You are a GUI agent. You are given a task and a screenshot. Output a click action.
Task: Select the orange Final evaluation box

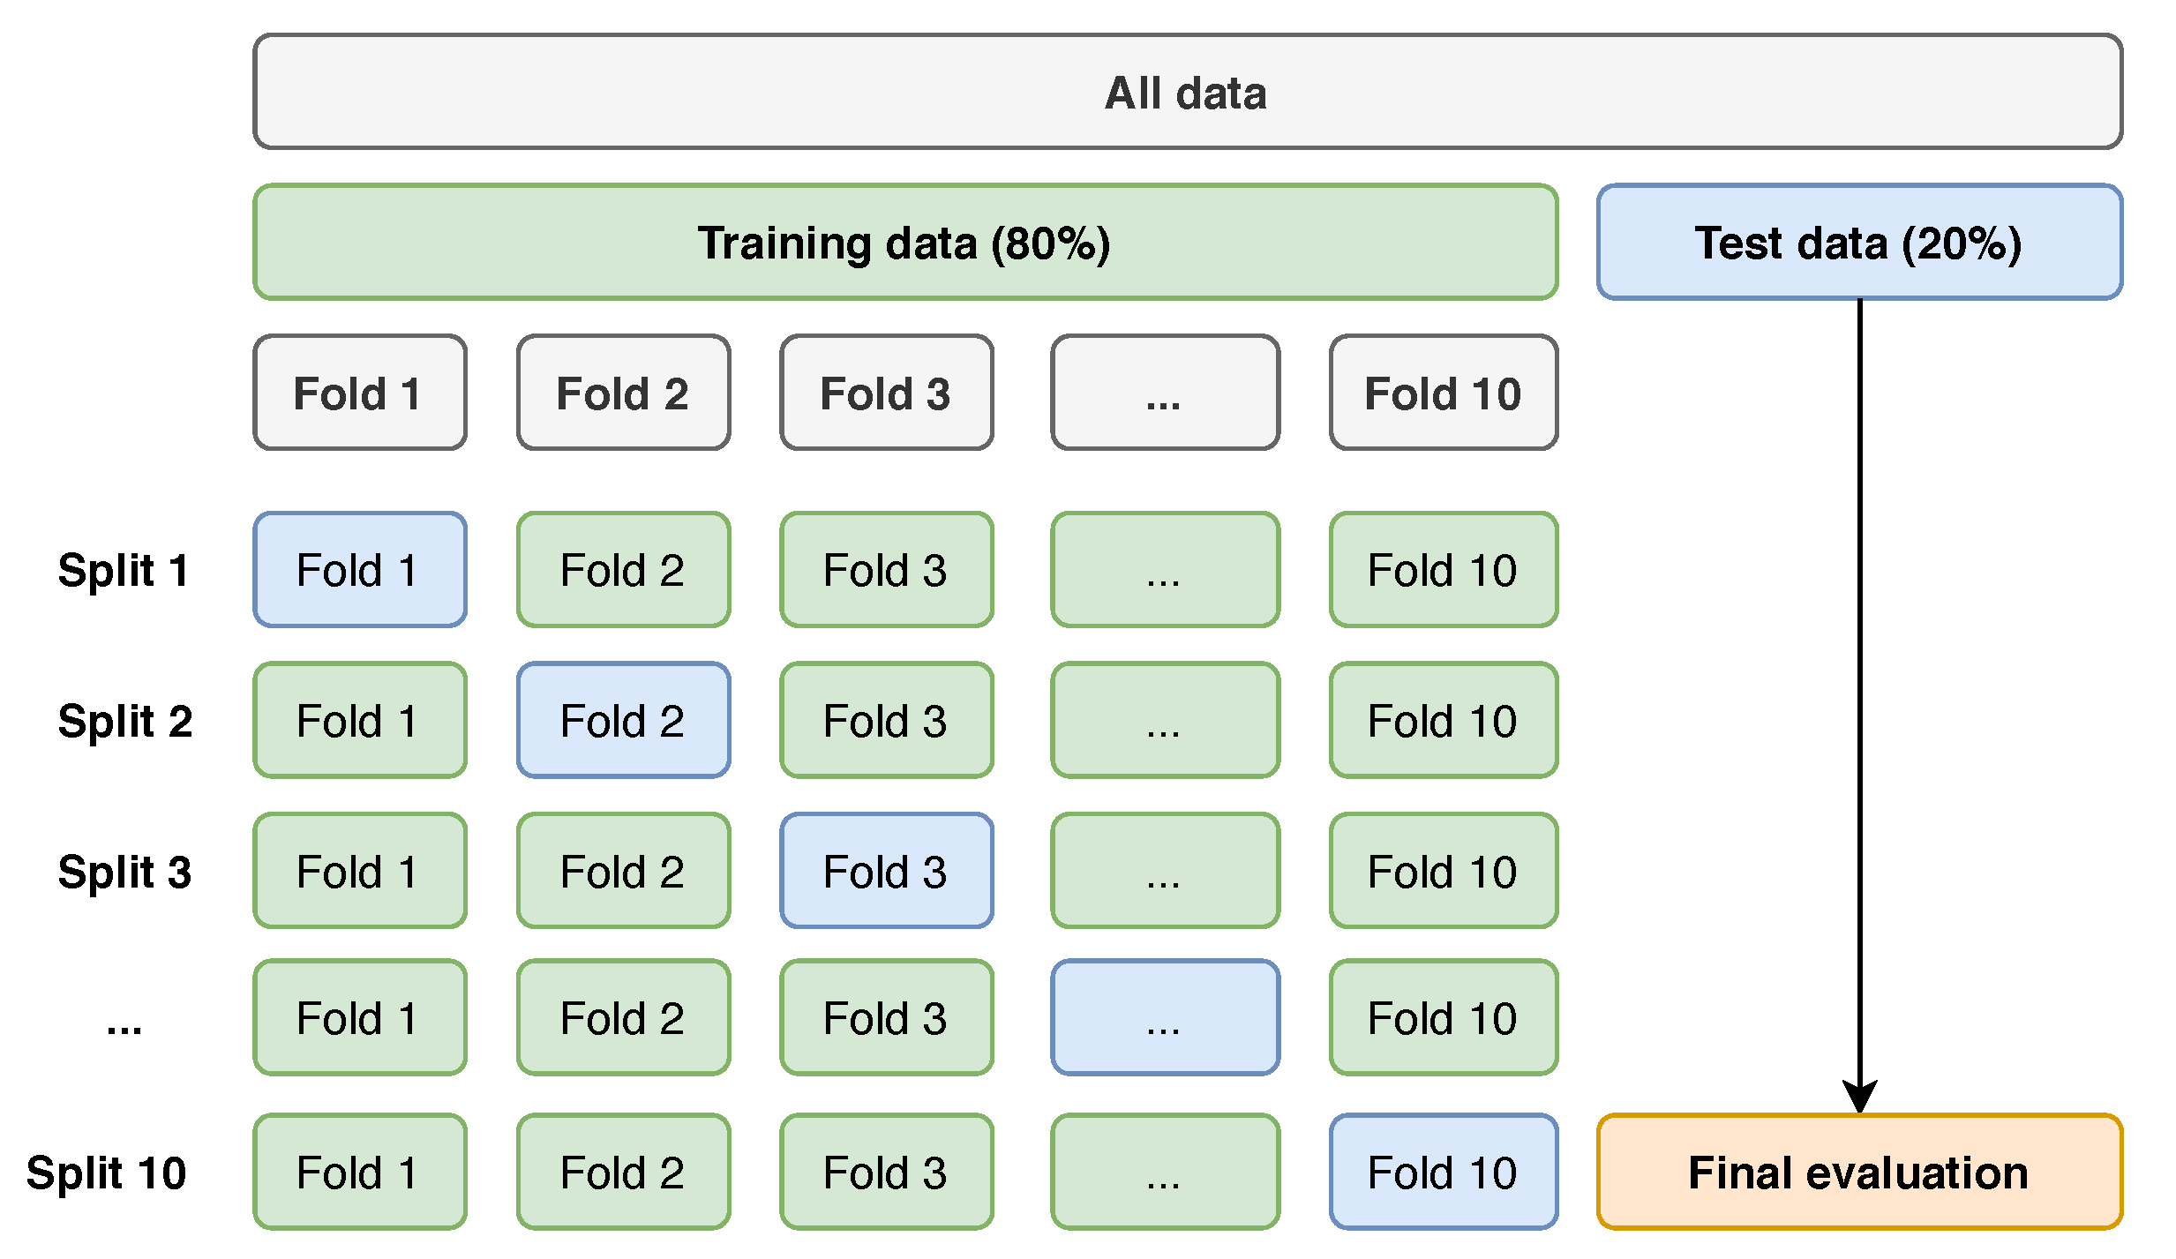point(1858,1172)
